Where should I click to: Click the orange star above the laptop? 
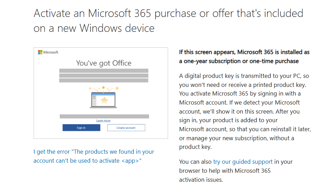pos(104,88)
